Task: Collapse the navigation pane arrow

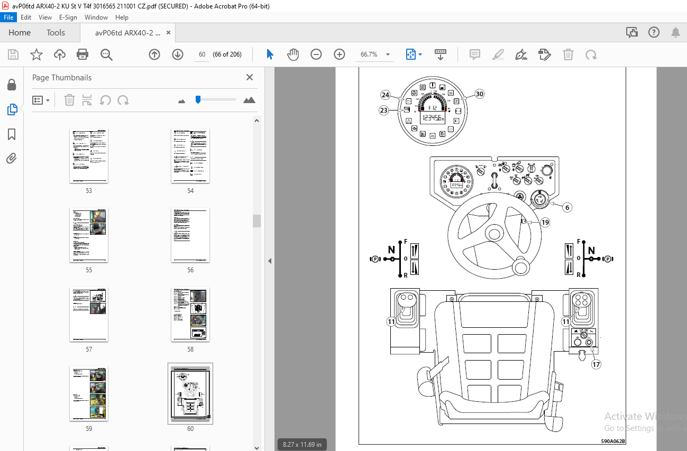Action: point(269,261)
